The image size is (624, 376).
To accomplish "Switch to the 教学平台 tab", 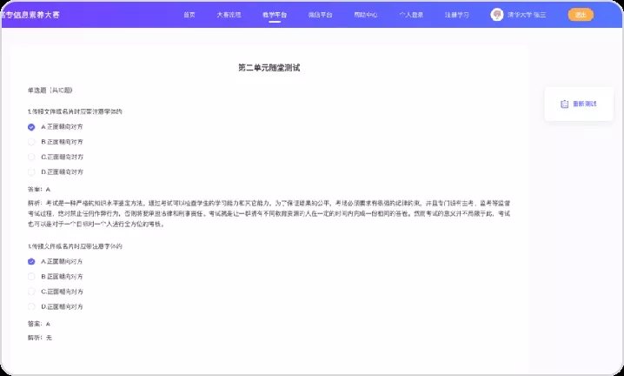I will coord(275,15).
